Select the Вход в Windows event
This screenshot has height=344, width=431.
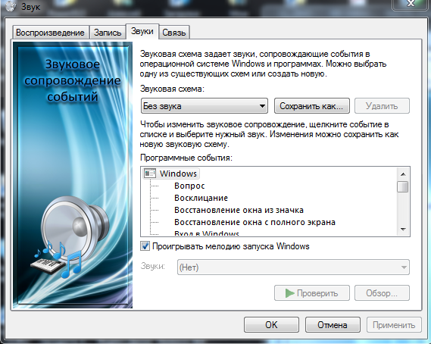tap(207, 233)
